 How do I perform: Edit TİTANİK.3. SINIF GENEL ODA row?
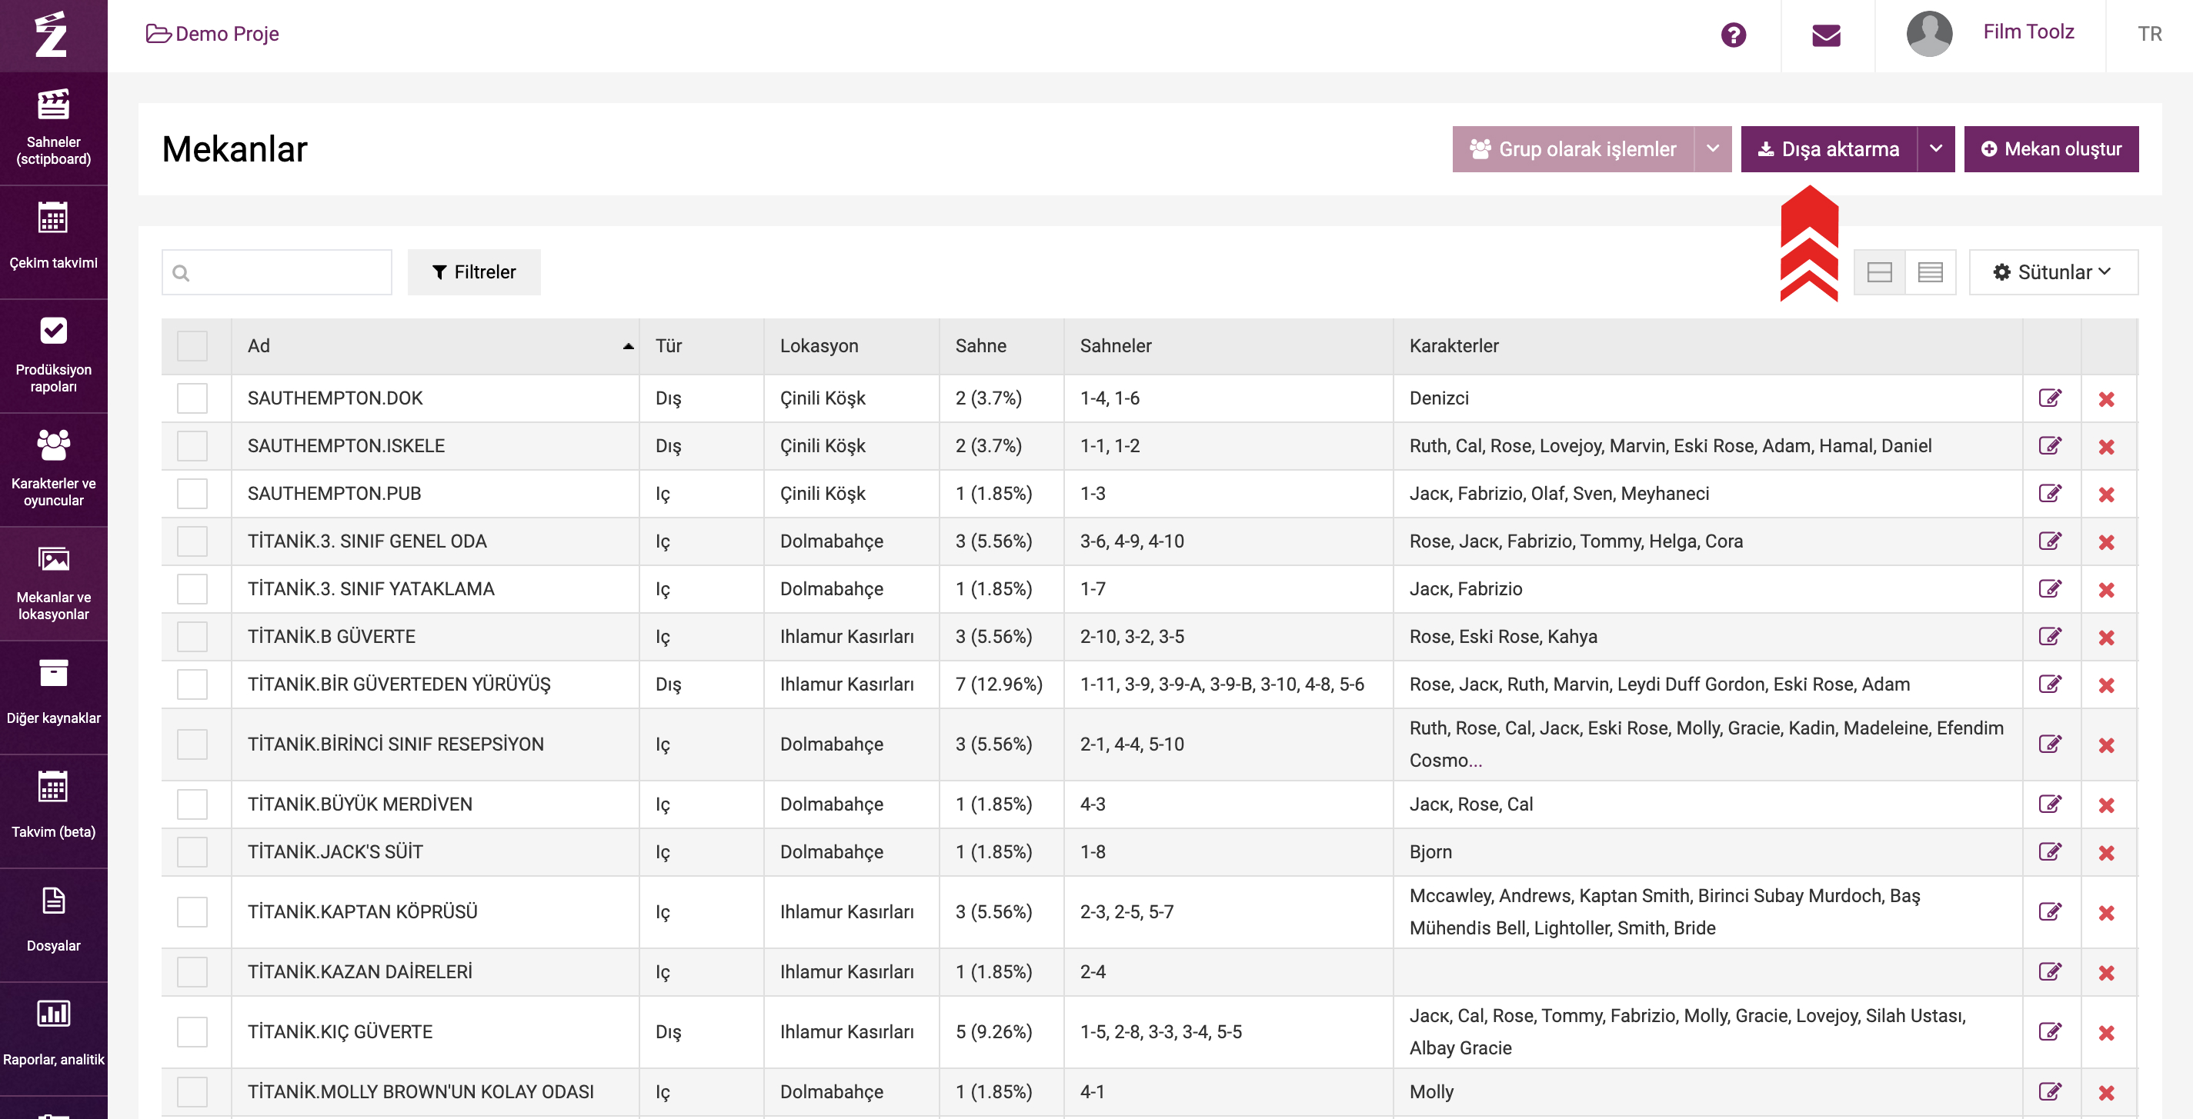(x=2050, y=541)
